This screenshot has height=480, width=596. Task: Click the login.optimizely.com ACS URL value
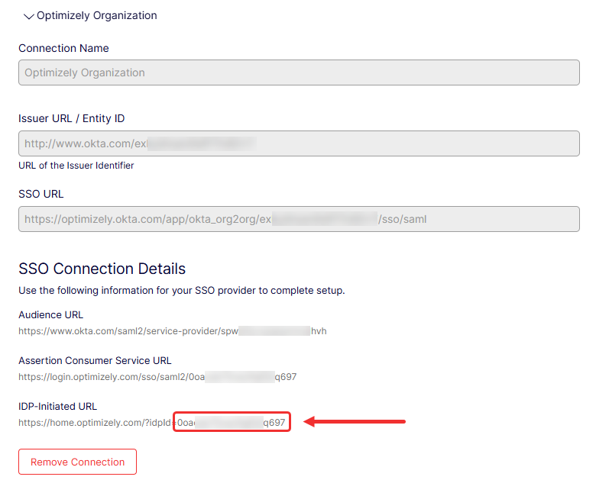[x=157, y=377]
